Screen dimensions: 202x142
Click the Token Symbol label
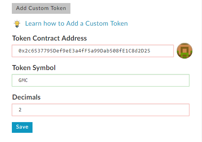(x=34, y=68)
